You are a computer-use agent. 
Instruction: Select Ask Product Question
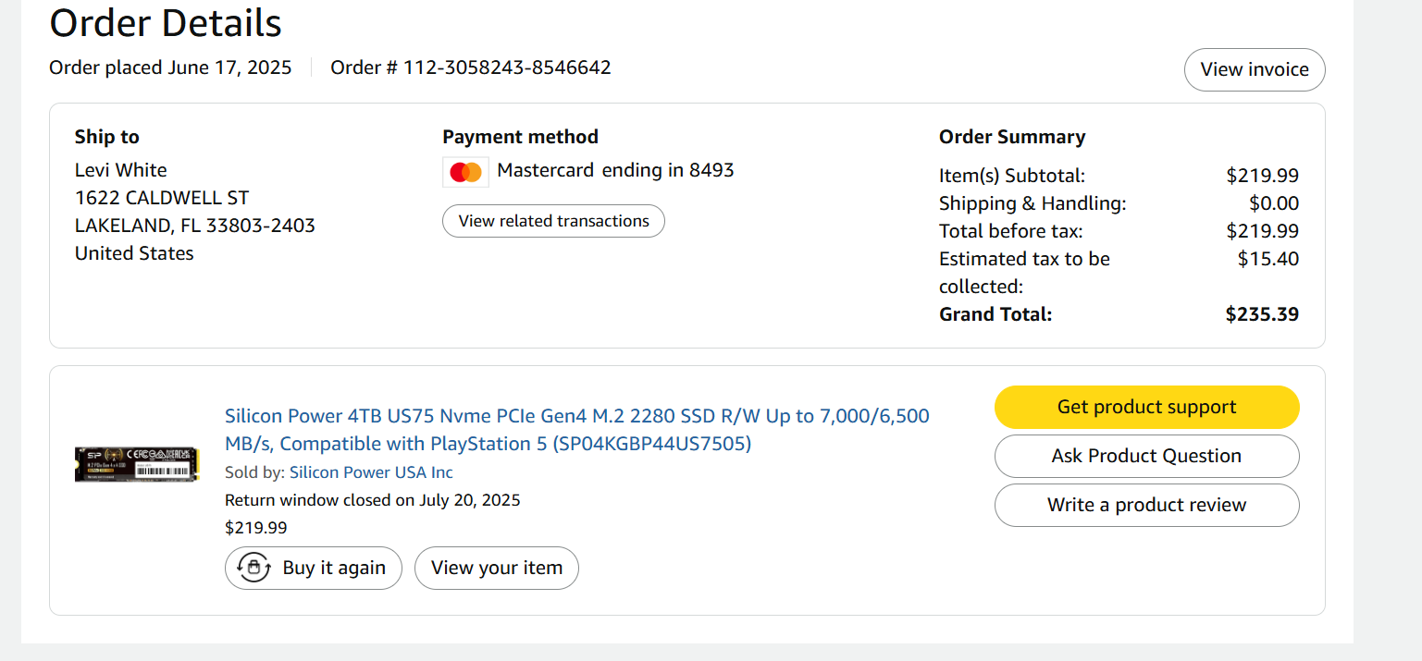pos(1146,456)
